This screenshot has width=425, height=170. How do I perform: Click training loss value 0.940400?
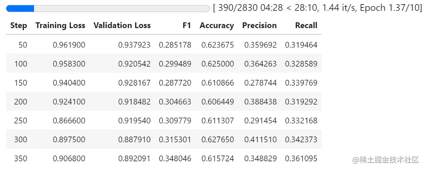(x=69, y=83)
